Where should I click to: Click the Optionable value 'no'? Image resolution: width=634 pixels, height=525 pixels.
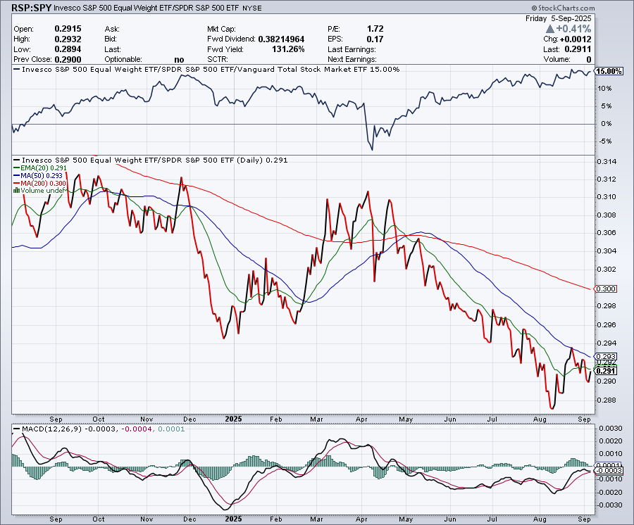pos(179,60)
